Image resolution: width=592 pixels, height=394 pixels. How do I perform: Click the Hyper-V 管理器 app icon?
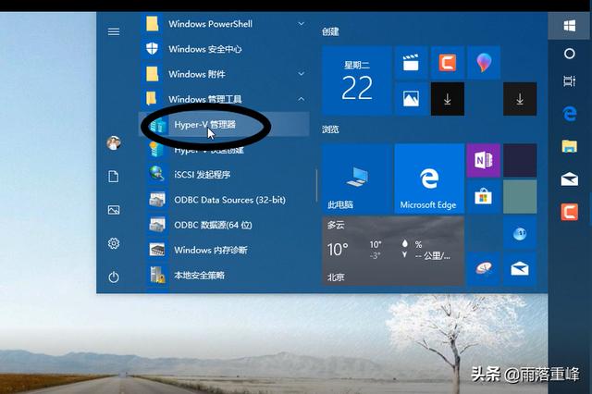[157, 125]
